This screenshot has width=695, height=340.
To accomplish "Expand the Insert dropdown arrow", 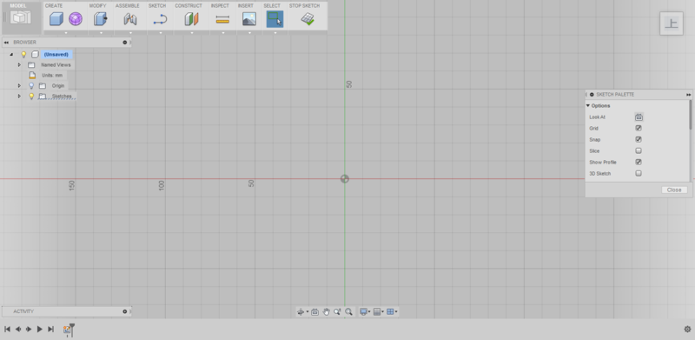I will pos(249,33).
